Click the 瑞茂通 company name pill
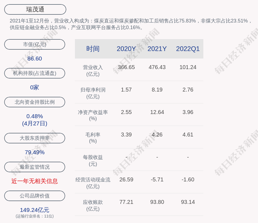 coord(35,9)
